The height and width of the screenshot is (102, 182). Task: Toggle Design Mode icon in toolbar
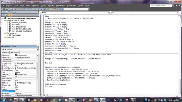pos(45,9)
